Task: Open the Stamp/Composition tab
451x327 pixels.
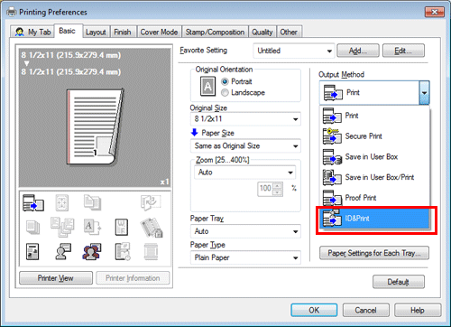Action: coord(215,33)
